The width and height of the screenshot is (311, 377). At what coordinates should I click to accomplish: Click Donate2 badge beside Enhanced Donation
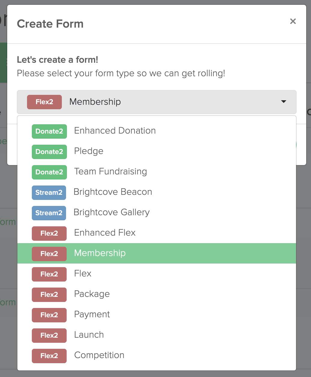click(49, 131)
